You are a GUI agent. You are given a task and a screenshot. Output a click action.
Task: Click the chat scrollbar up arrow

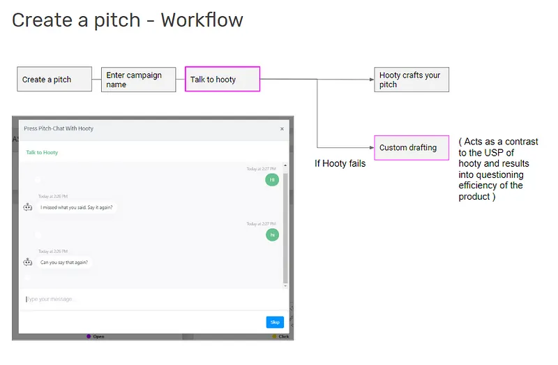click(x=285, y=165)
